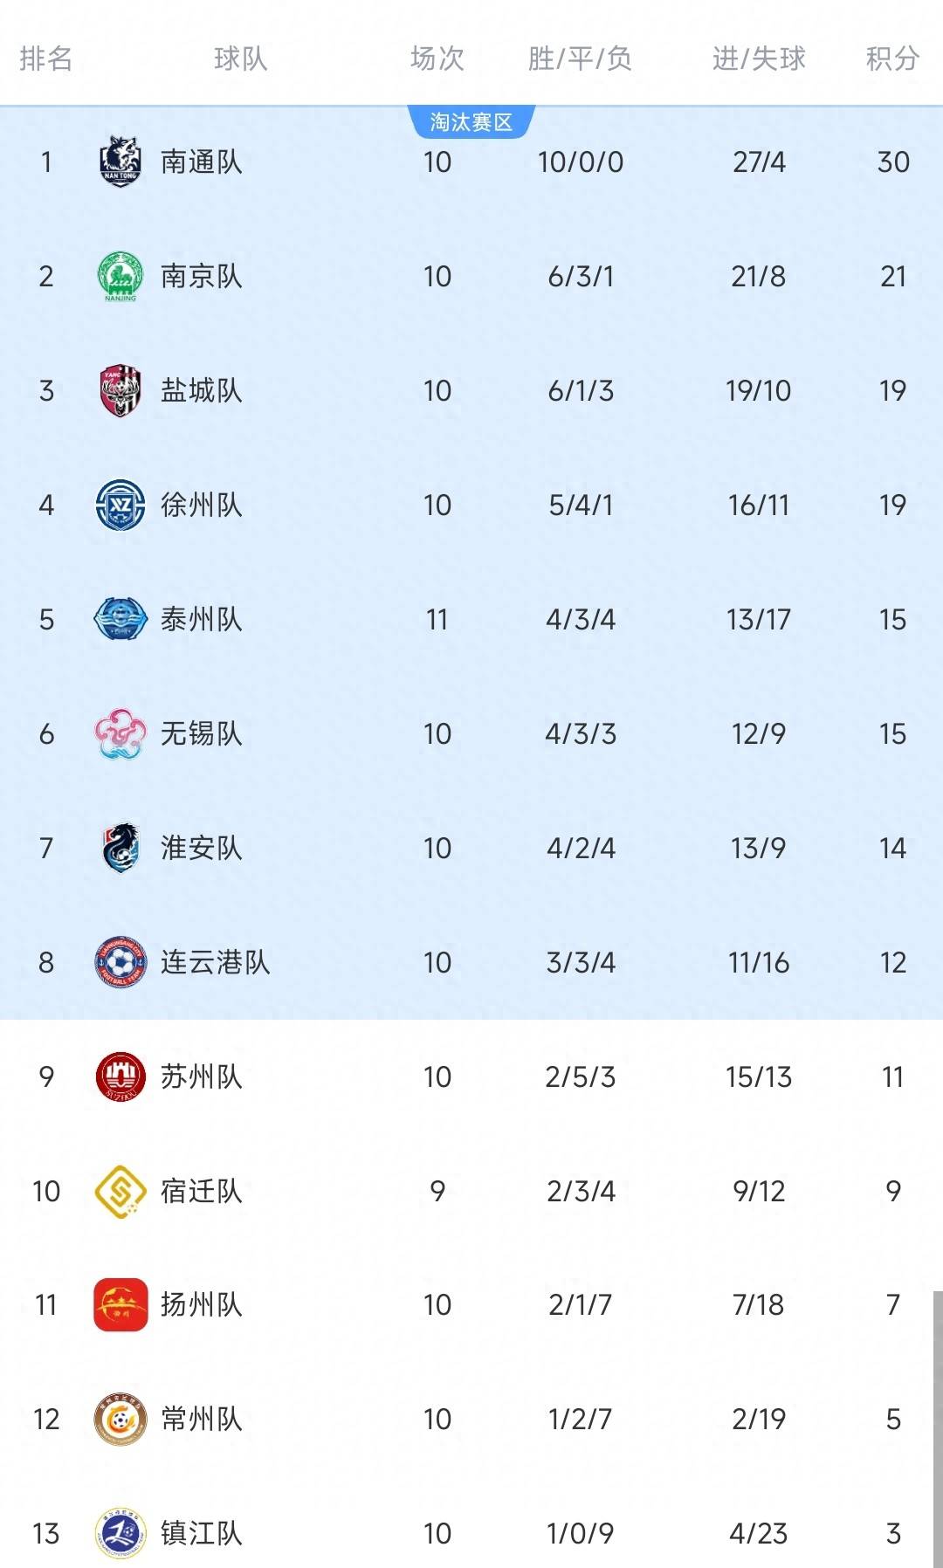
Task: Open the 苏州队 team name link
Action: pos(202,1076)
